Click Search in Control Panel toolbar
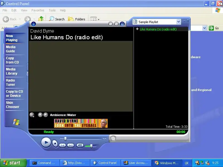The height and width of the screenshot is (167, 223). click(x=57, y=19)
